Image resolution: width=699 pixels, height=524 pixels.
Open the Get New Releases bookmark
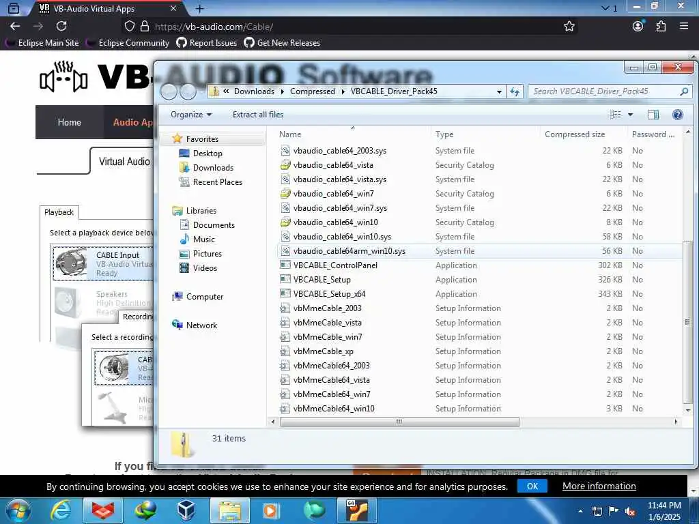click(282, 43)
